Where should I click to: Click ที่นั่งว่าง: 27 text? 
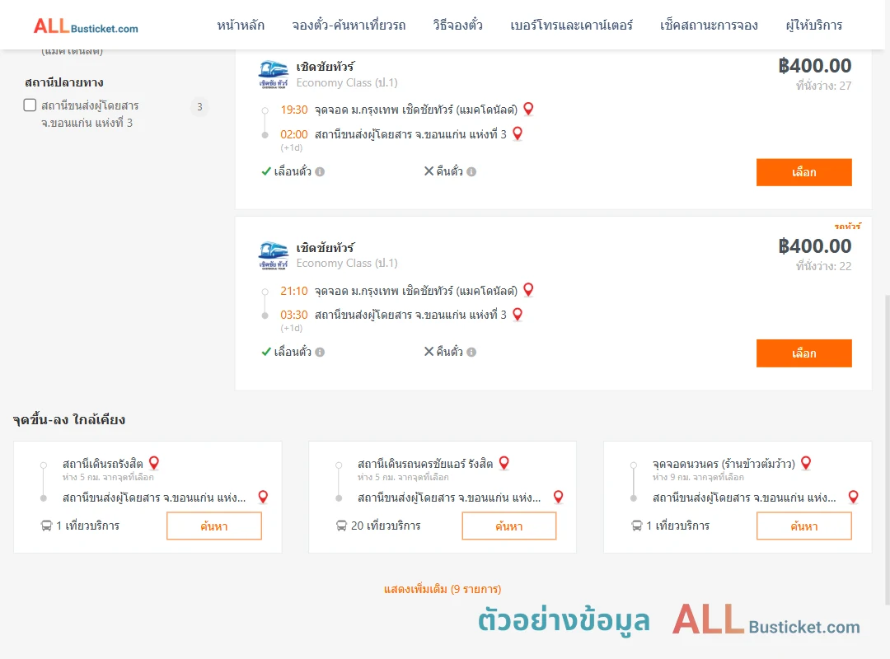point(823,86)
